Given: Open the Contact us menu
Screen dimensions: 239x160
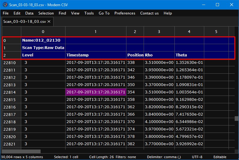Looking at the screenshot, I should (x=149, y=13).
